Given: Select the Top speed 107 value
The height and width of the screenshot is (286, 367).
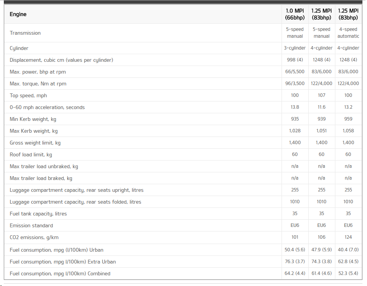Looking at the screenshot, I should [x=321, y=95].
